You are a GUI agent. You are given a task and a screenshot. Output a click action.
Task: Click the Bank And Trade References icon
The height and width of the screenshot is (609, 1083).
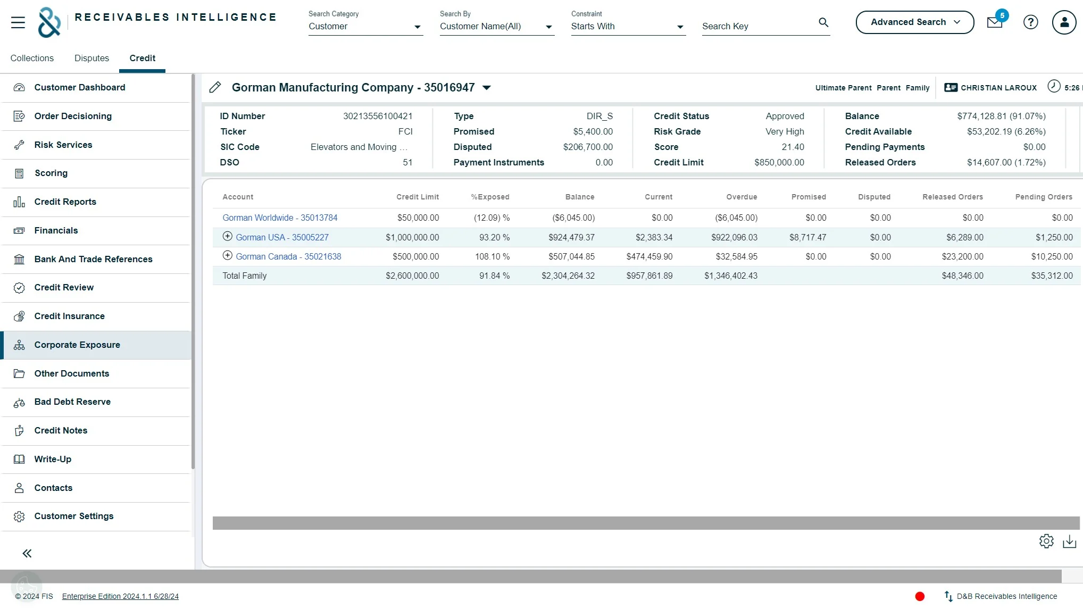point(19,259)
